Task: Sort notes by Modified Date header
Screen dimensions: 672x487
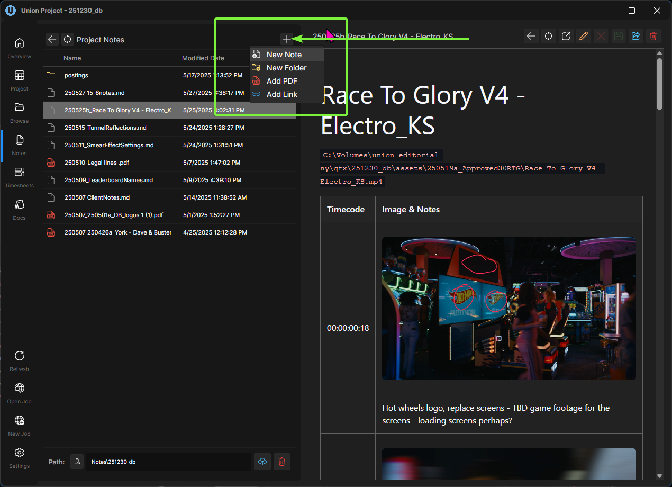Action: click(203, 58)
